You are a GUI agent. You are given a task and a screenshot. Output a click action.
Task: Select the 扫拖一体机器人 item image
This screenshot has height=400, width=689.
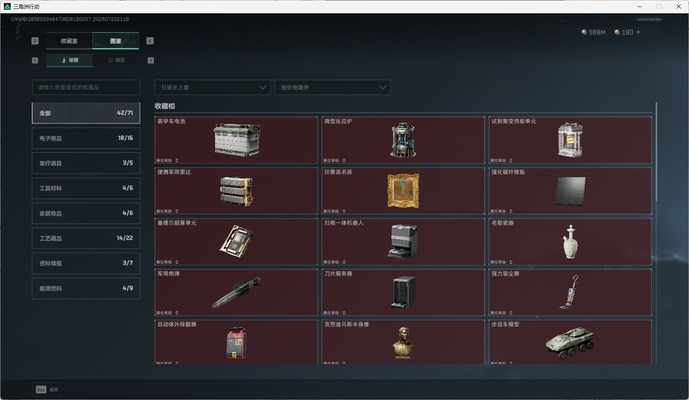(403, 242)
